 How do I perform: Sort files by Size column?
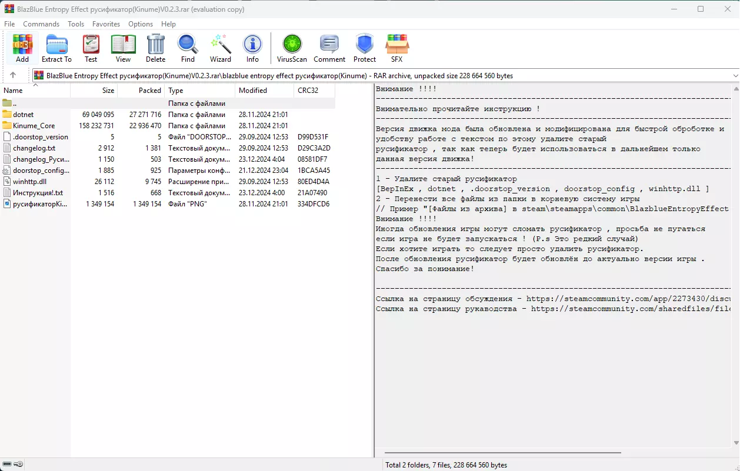[x=94, y=91]
